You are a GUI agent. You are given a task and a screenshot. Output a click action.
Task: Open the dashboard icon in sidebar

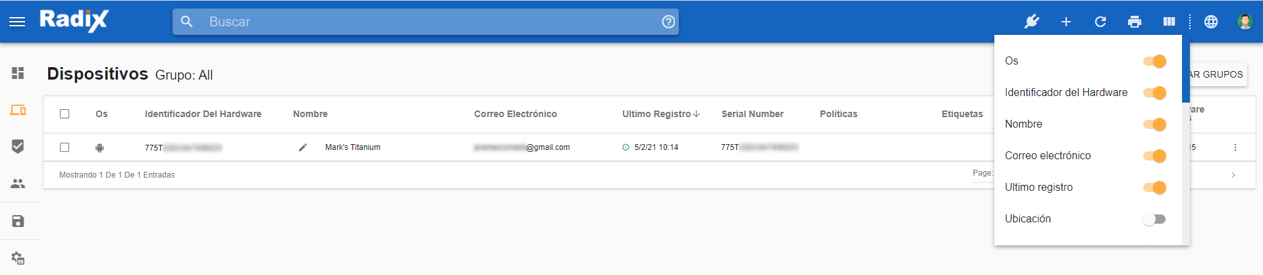pyautogui.click(x=18, y=73)
